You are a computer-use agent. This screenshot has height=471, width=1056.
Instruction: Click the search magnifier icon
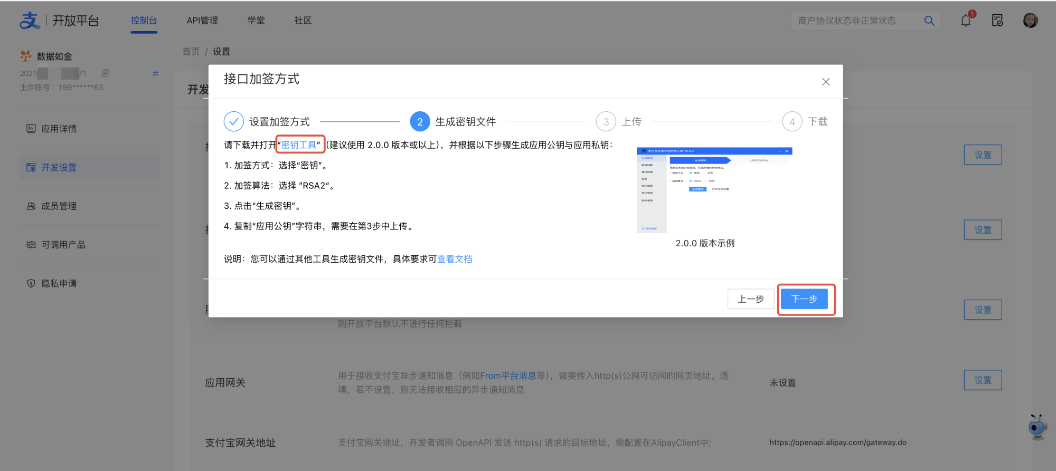[x=929, y=21]
